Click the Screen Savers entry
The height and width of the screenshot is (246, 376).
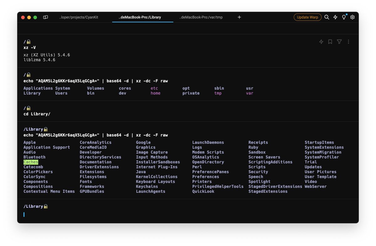(x=264, y=157)
